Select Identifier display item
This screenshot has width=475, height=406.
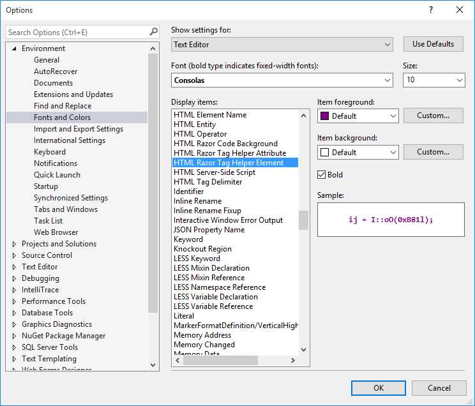(x=188, y=192)
